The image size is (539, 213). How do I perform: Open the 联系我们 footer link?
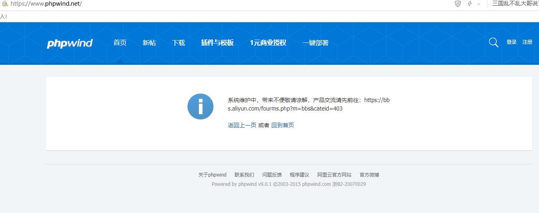(244, 175)
